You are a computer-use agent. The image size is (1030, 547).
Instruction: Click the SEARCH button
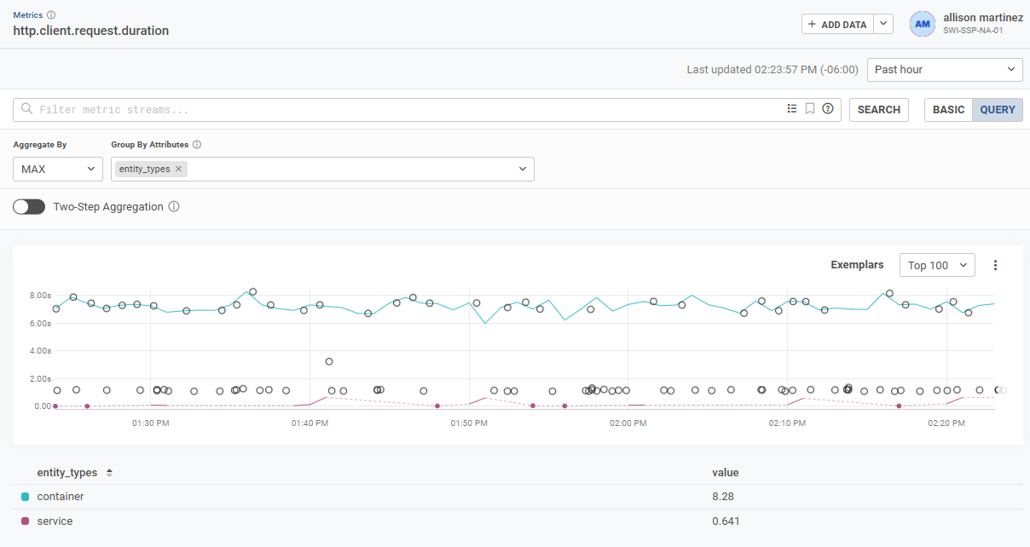tap(878, 109)
